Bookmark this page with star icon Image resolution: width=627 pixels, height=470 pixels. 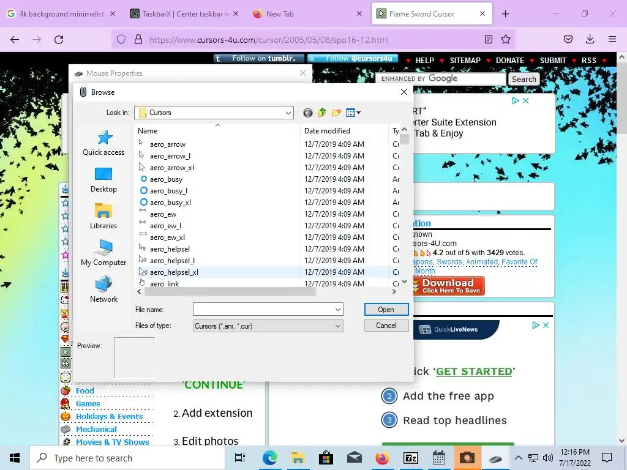point(505,39)
